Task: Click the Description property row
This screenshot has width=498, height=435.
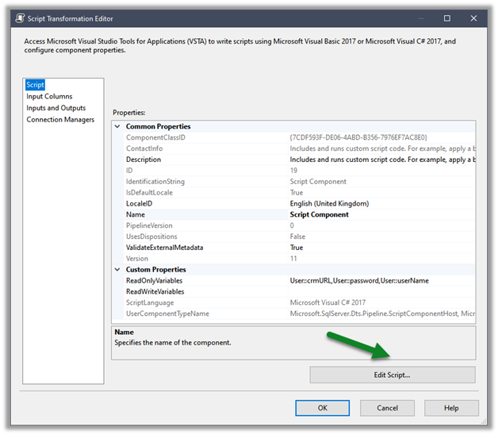Action: (144, 160)
